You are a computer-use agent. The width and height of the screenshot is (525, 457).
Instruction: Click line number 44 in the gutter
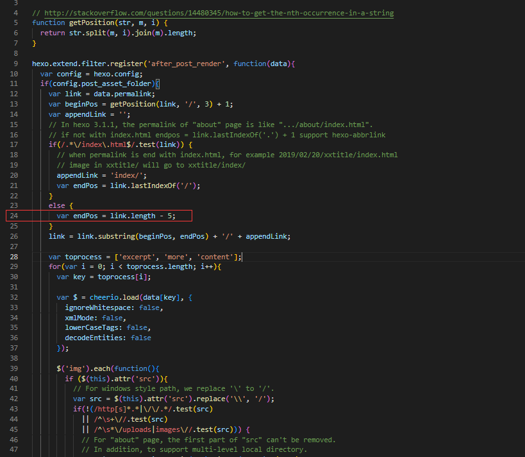point(13,419)
